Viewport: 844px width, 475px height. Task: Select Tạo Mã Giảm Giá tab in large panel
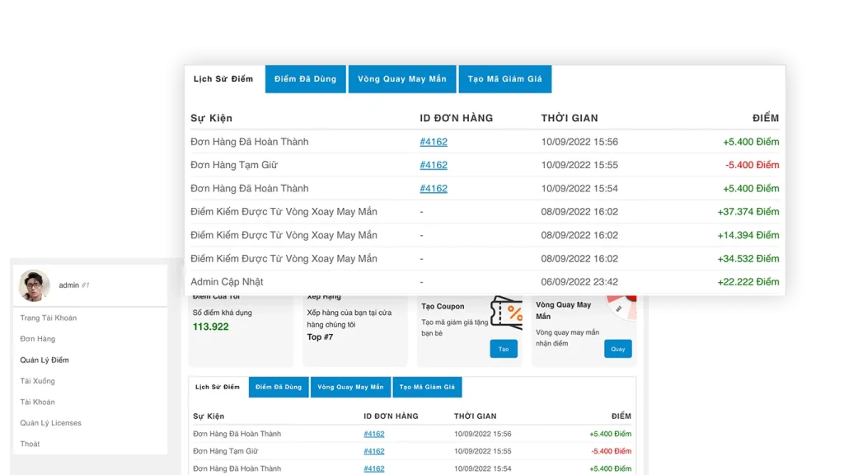(504, 79)
